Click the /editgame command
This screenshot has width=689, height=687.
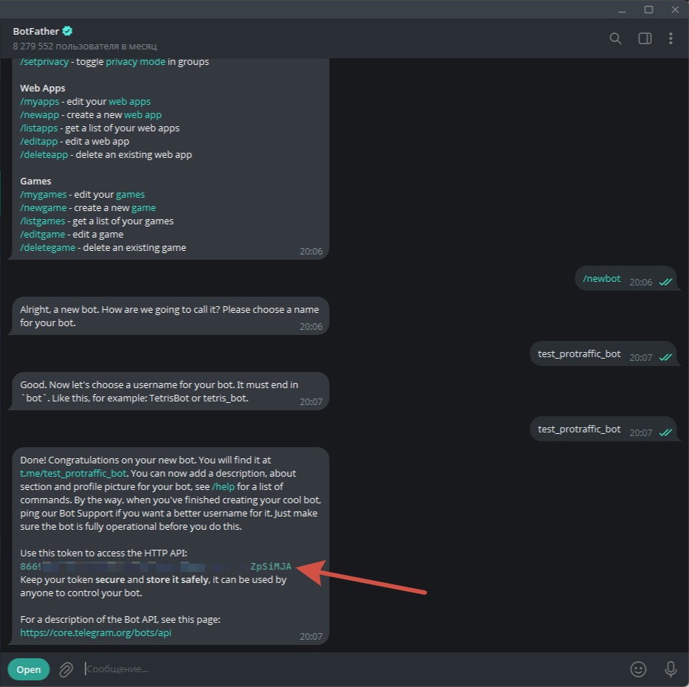42,234
